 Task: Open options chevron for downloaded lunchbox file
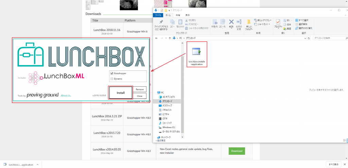[x=37, y=165]
